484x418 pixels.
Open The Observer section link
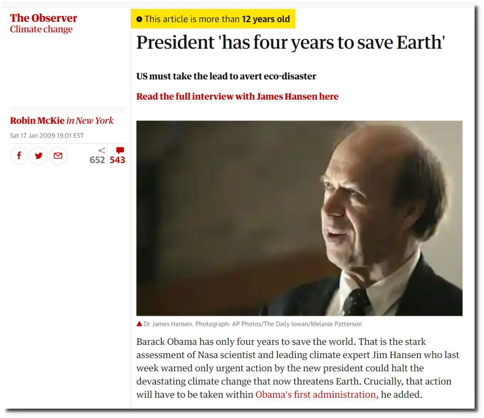(44, 18)
